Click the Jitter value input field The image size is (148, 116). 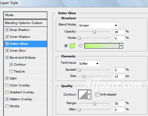click(x=119, y=110)
